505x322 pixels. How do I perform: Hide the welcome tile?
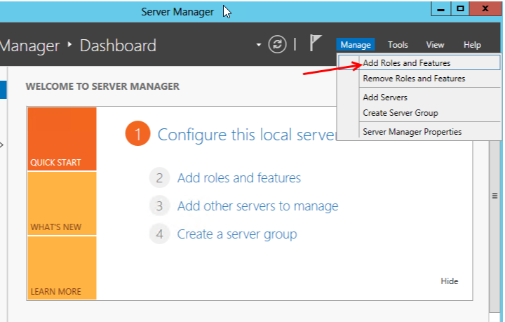pyautogui.click(x=450, y=281)
